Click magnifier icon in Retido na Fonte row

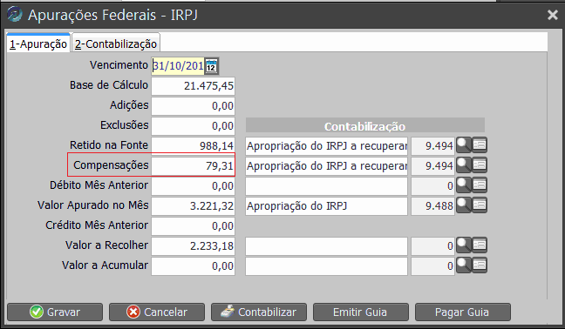coord(464,145)
